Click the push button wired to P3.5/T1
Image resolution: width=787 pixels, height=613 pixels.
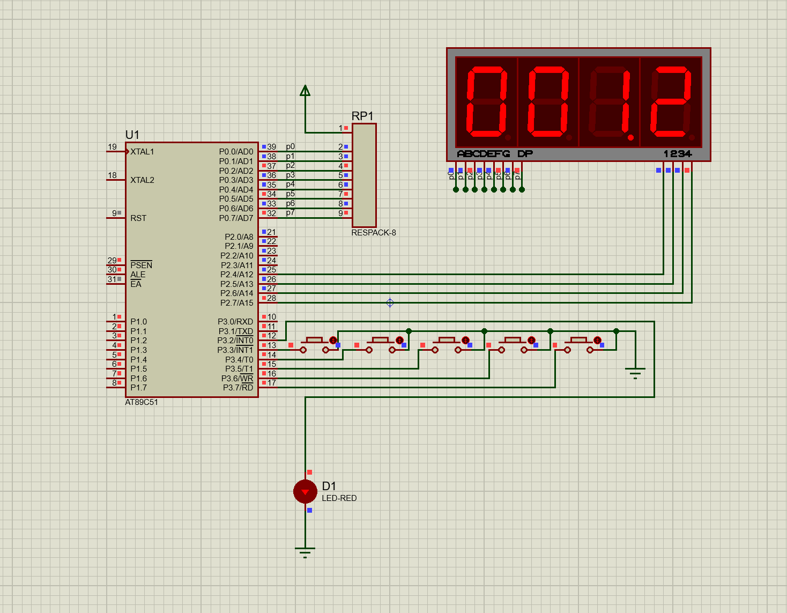(447, 344)
